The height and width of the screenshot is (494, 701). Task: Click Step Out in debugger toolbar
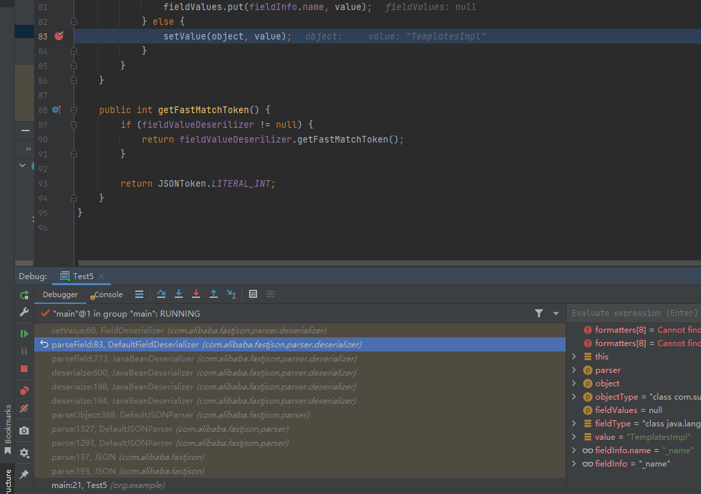tap(214, 294)
